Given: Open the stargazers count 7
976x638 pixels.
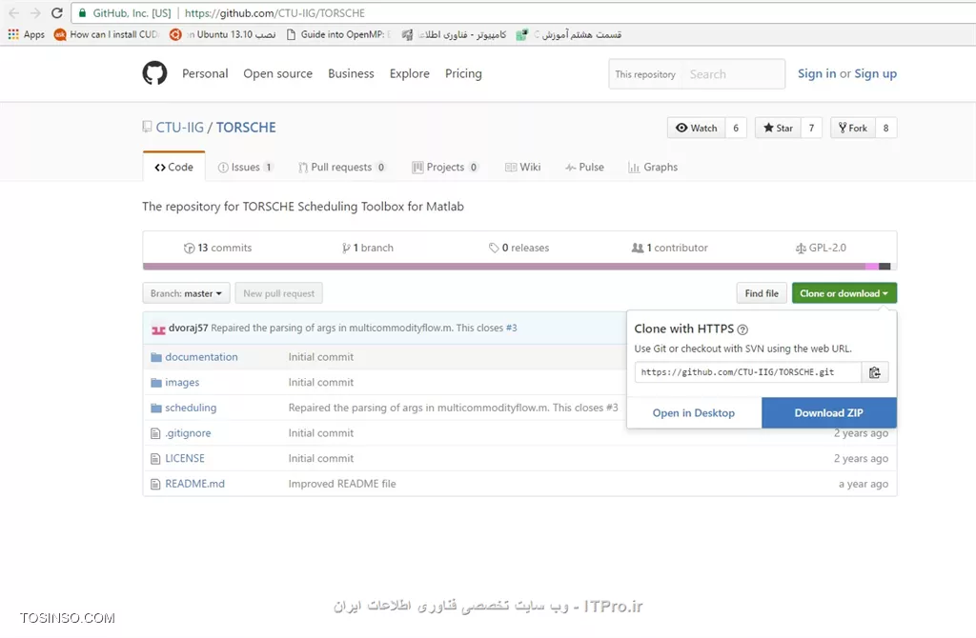Looking at the screenshot, I should [x=811, y=129].
